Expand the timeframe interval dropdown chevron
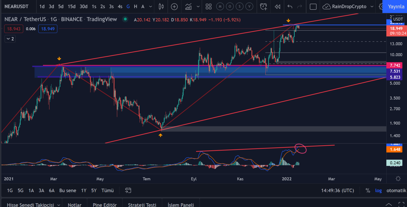The width and height of the screenshot is (407, 207). [151, 7]
